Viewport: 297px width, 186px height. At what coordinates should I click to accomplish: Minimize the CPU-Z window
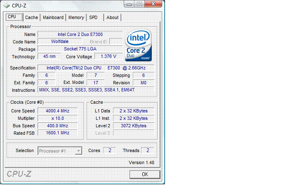(129, 4)
